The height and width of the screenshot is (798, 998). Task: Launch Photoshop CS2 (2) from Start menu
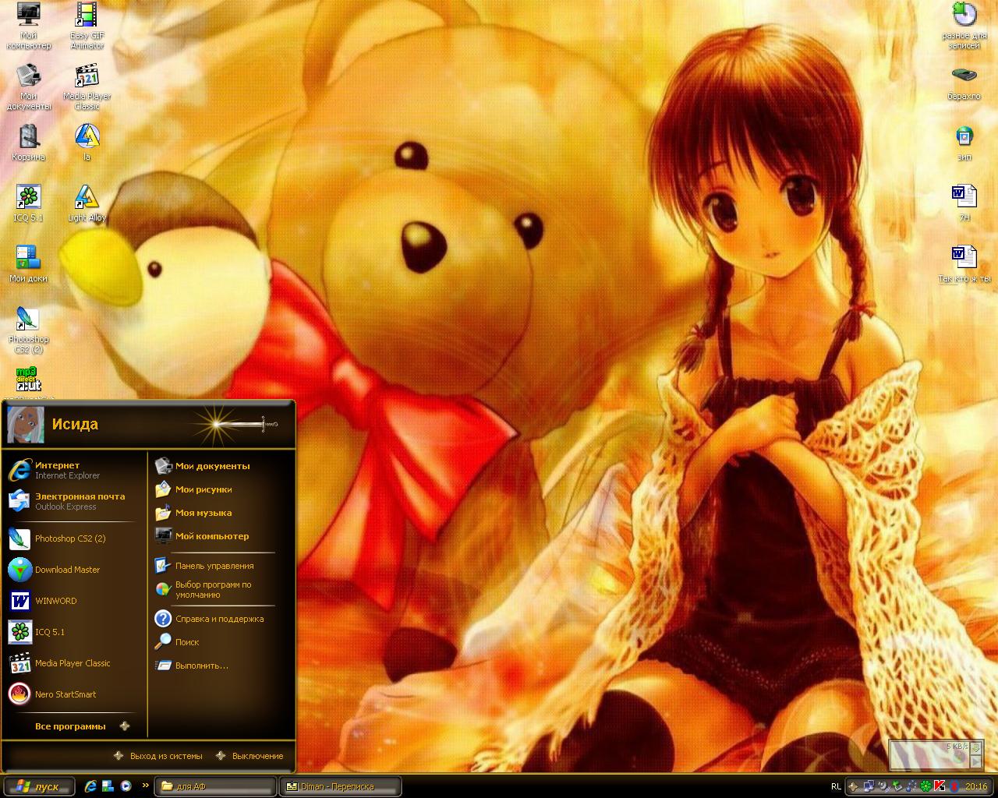(x=74, y=538)
